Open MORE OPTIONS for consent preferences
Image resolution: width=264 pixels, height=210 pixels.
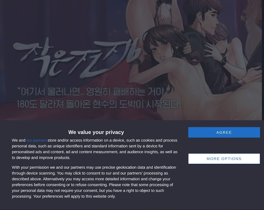tap(224, 159)
